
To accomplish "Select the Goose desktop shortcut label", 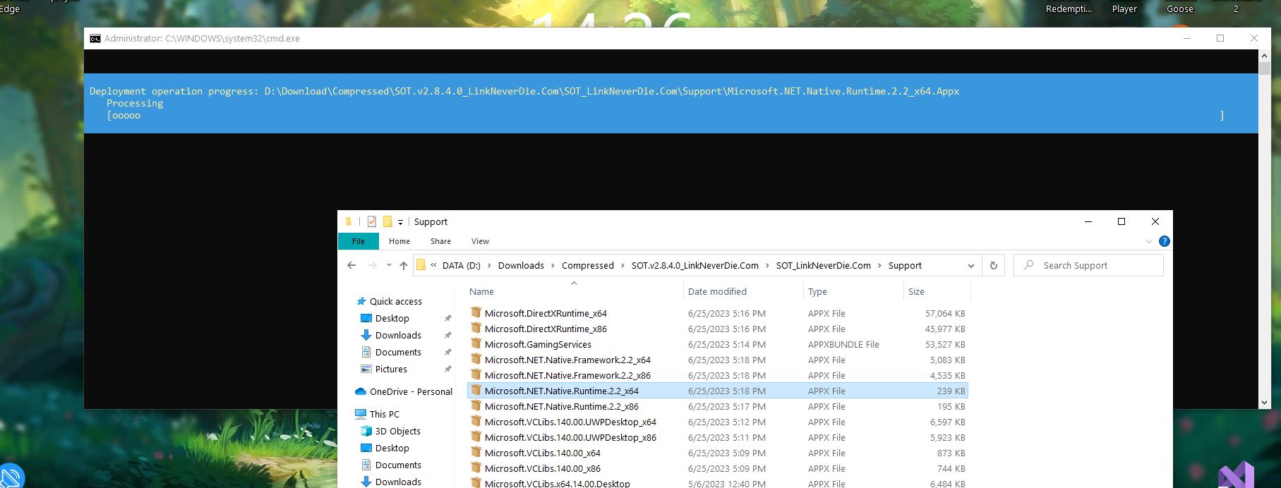I will point(1180,9).
